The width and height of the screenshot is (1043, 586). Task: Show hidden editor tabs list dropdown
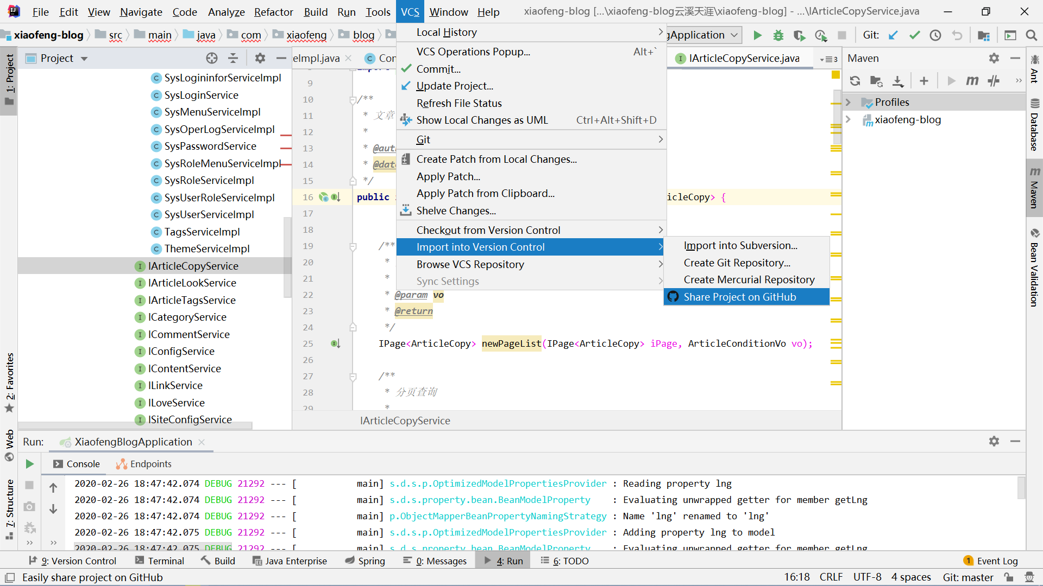[x=829, y=59]
